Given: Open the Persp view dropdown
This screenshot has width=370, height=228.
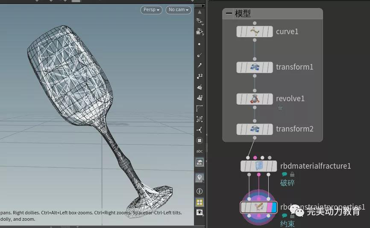Looking at the screenshot, I should (151, 9).
